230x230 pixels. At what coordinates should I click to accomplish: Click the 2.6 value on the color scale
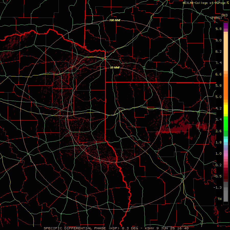coord(218,131)
